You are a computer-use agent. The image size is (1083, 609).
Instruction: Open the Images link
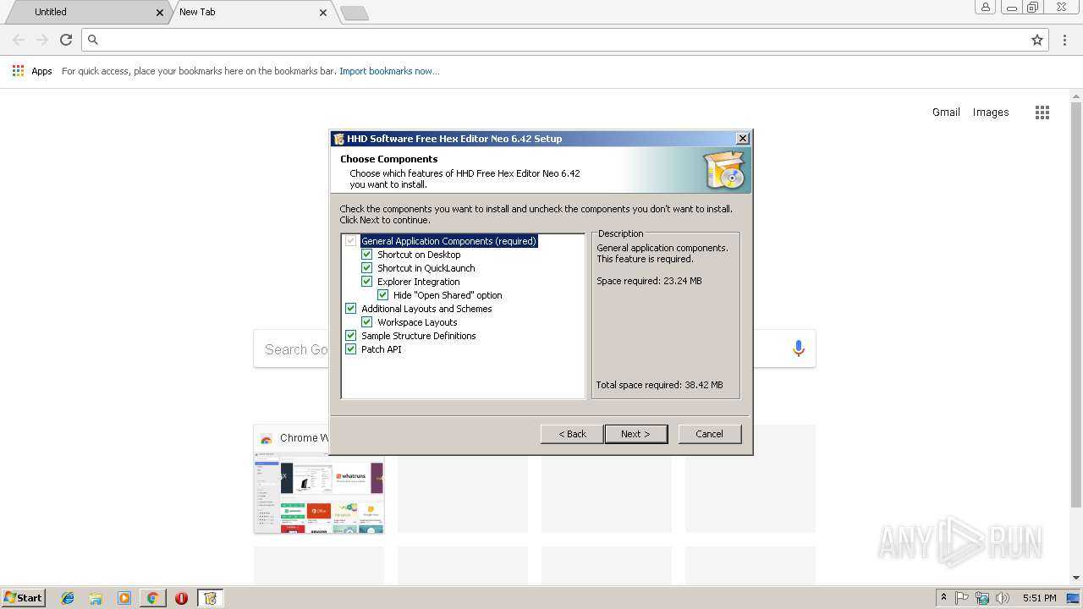click(x=991, y=112)
